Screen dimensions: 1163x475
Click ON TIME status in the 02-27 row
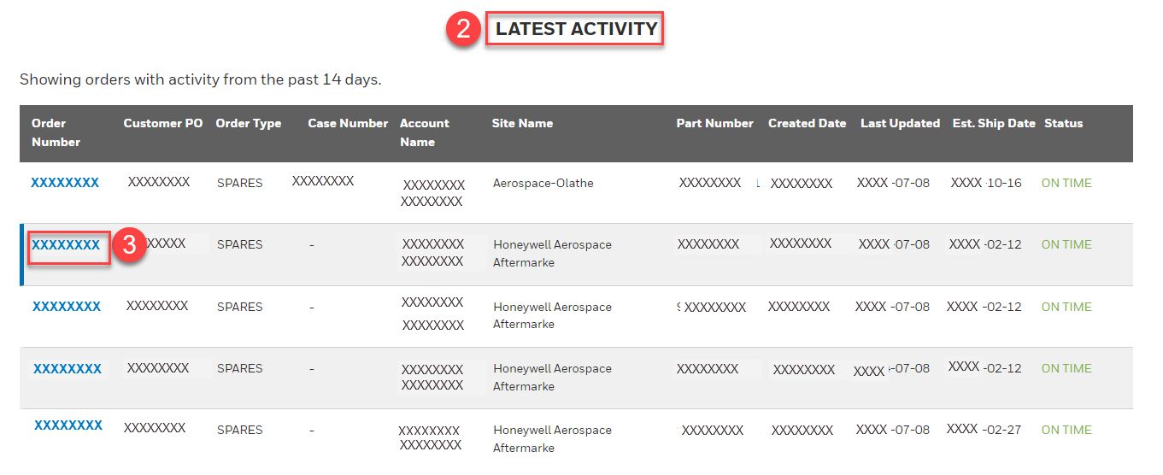pyautogui.click(x=1066, y=430)
